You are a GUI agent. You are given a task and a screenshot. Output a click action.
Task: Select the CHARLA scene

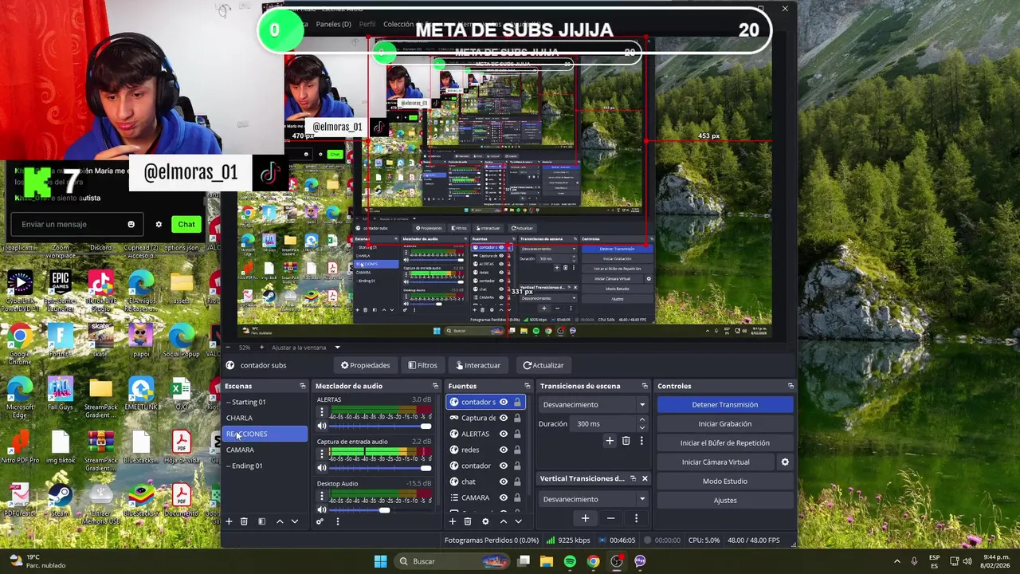[x=265, y=418]
